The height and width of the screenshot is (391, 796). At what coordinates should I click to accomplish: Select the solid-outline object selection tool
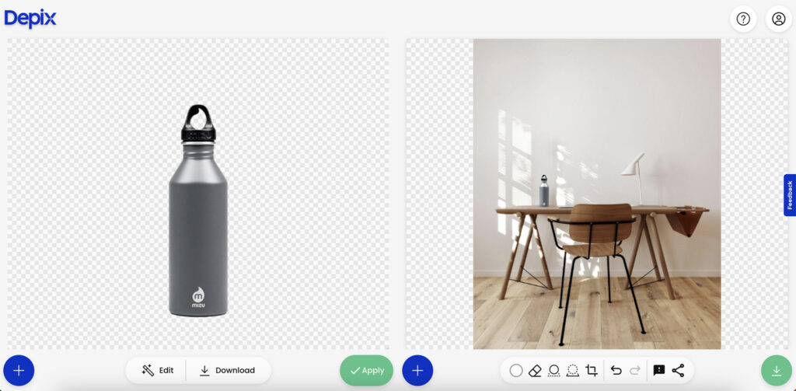click(554, 370)
